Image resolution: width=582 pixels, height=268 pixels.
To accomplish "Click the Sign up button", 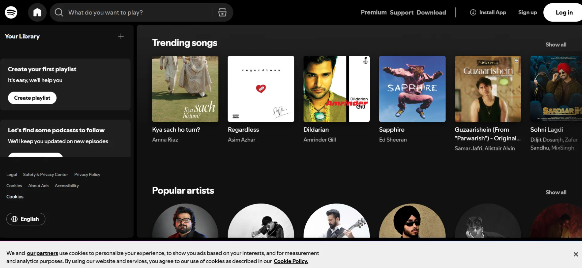I will (x=527, y=12).
